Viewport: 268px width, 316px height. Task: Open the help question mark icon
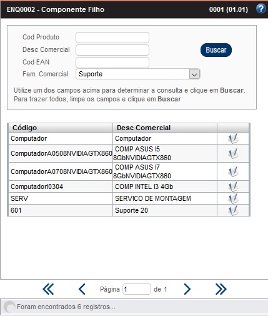261,9
